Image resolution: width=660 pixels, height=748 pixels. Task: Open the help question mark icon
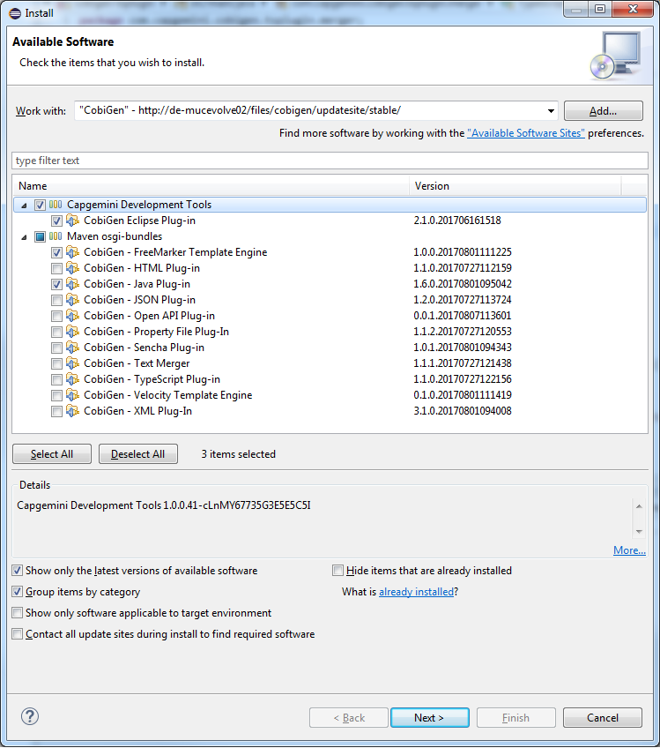click(30, 716)
